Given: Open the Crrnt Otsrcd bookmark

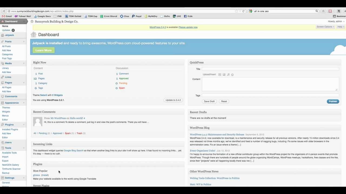Looking at the screenshot, I should click(x=109, y=16).
